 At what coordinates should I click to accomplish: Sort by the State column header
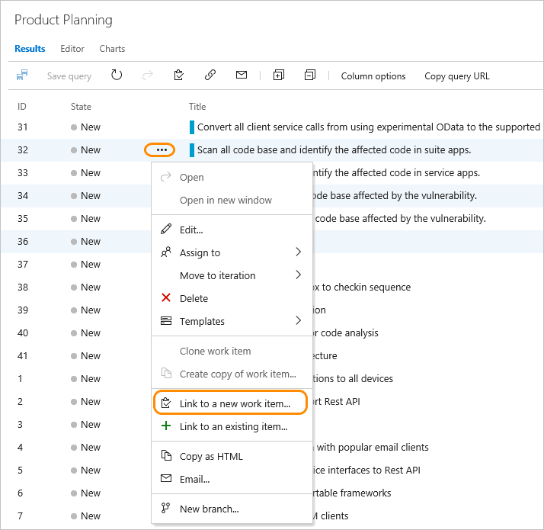81,107
